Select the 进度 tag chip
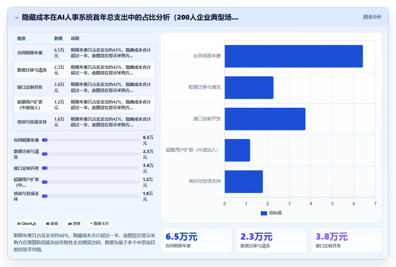The height and width of the screenshot is (267, 396). tap(74, 223)
